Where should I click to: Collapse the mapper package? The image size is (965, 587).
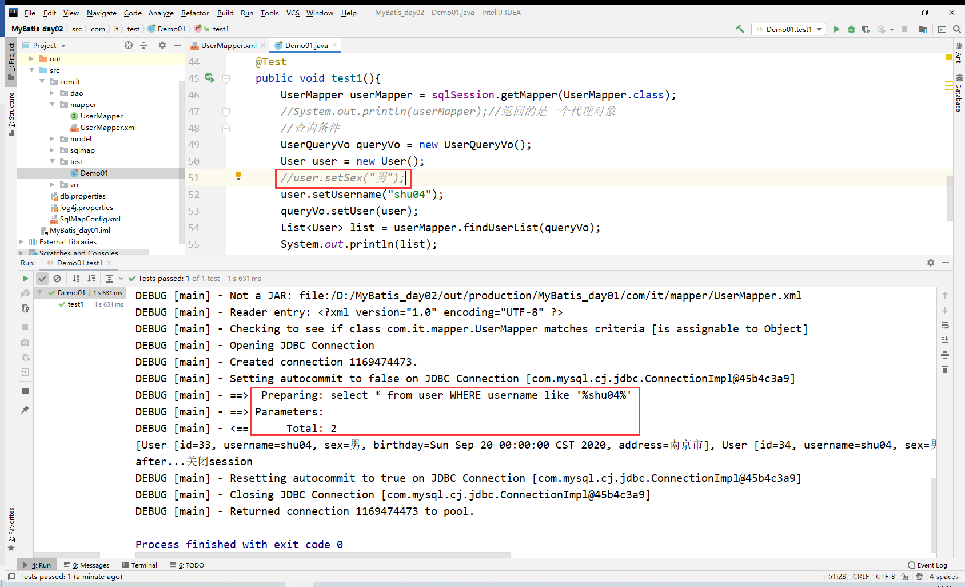tap(52, 105)
